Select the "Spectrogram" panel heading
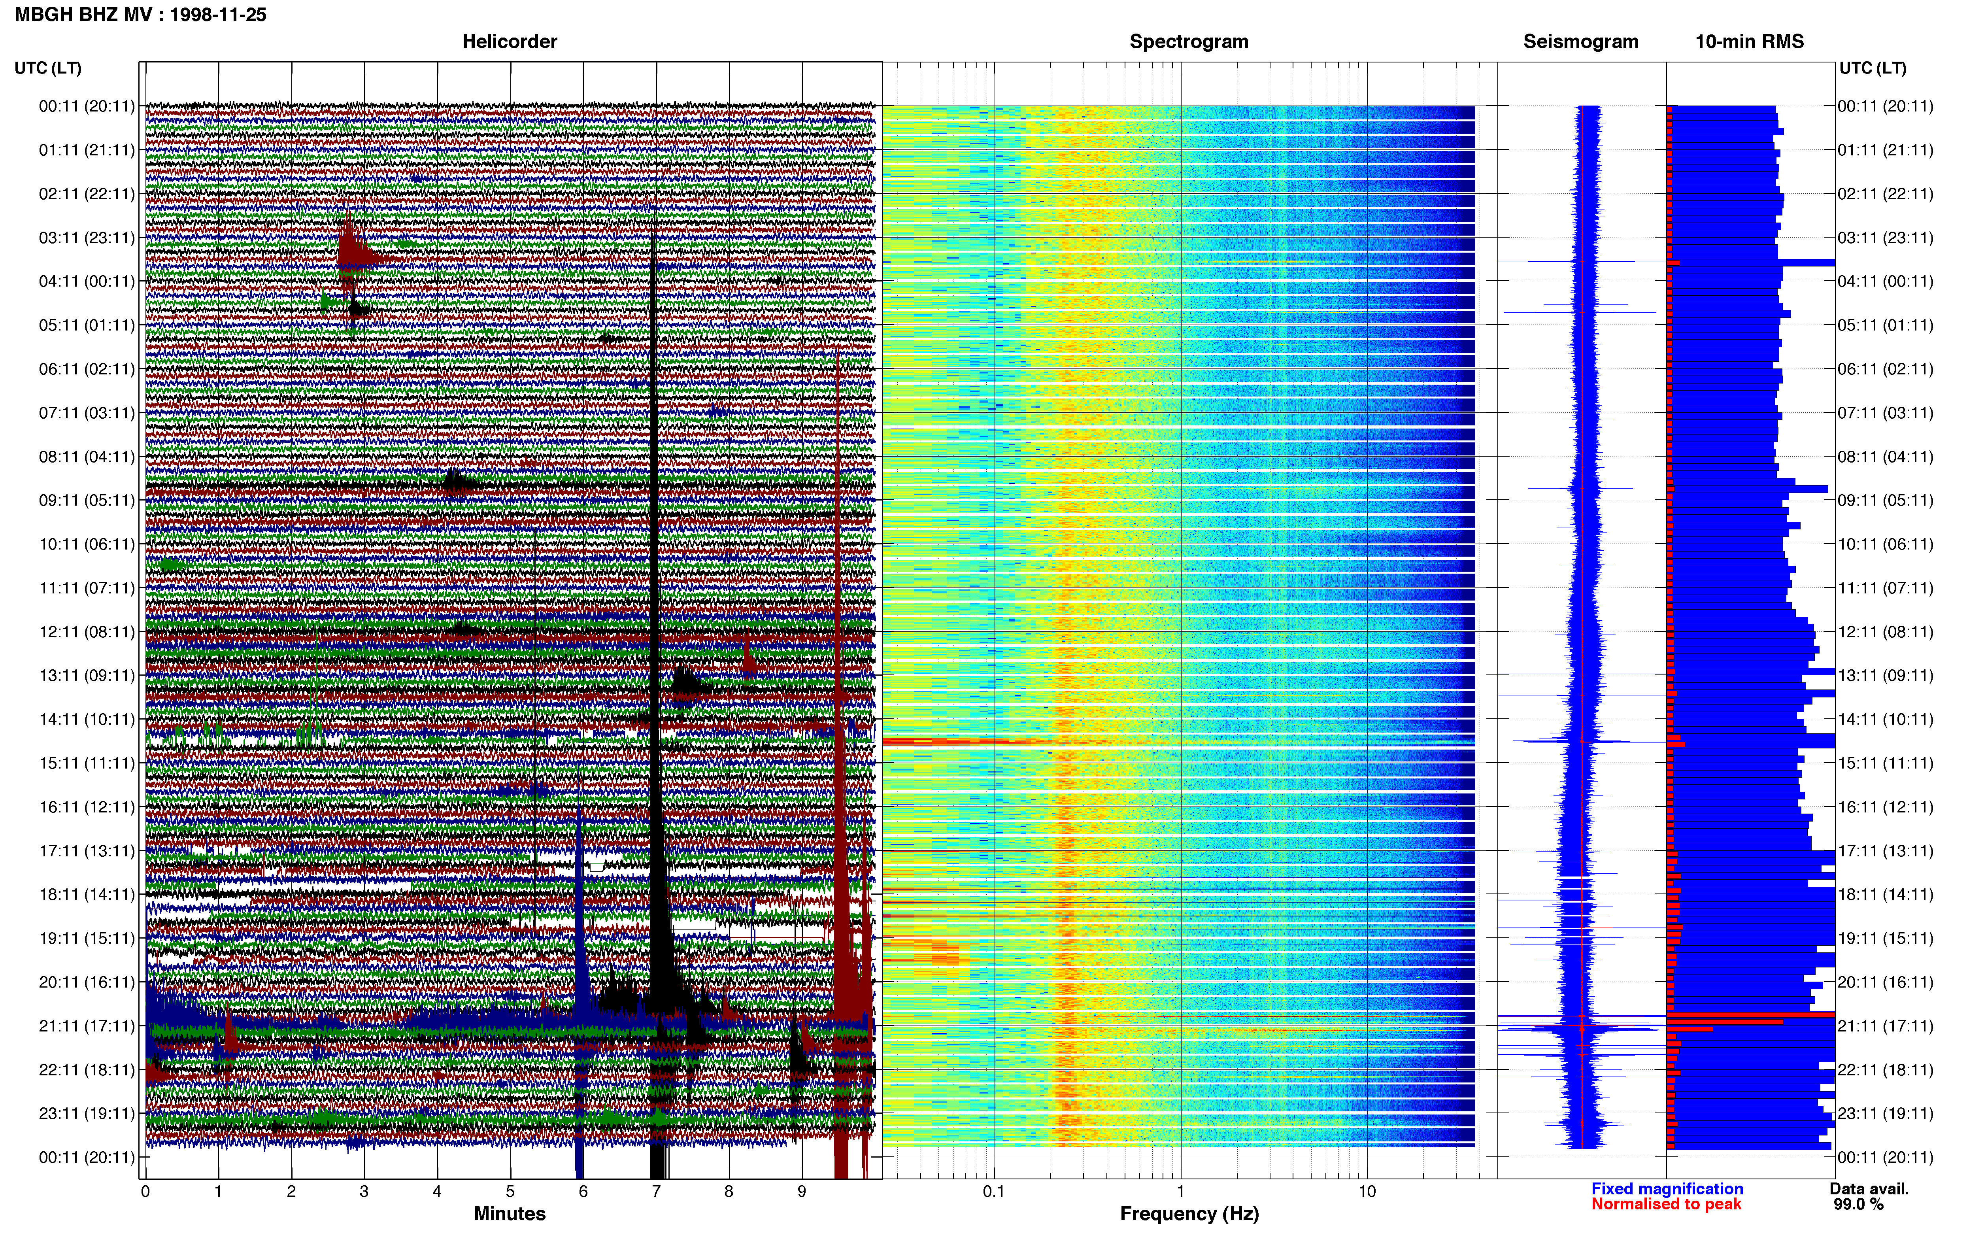The image size is (1984, 1241). point(1189,41)
